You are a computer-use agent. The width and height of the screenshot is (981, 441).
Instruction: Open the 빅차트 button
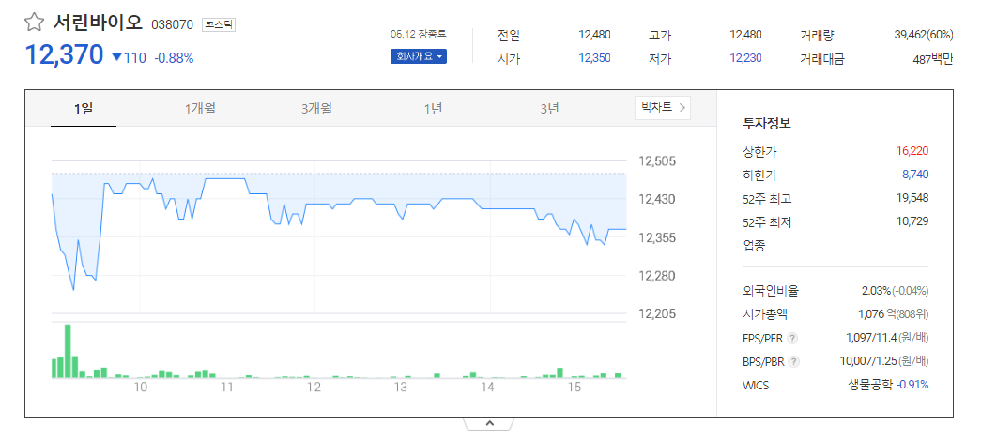(x=663, y=108)
